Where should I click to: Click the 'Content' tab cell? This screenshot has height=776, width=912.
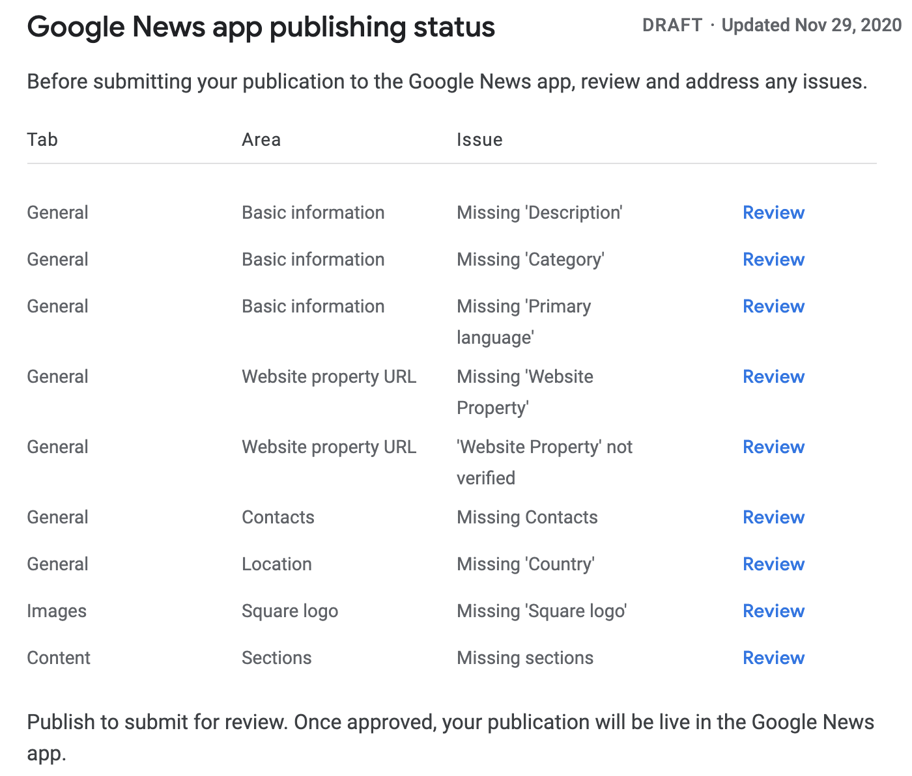pos(59,658)
